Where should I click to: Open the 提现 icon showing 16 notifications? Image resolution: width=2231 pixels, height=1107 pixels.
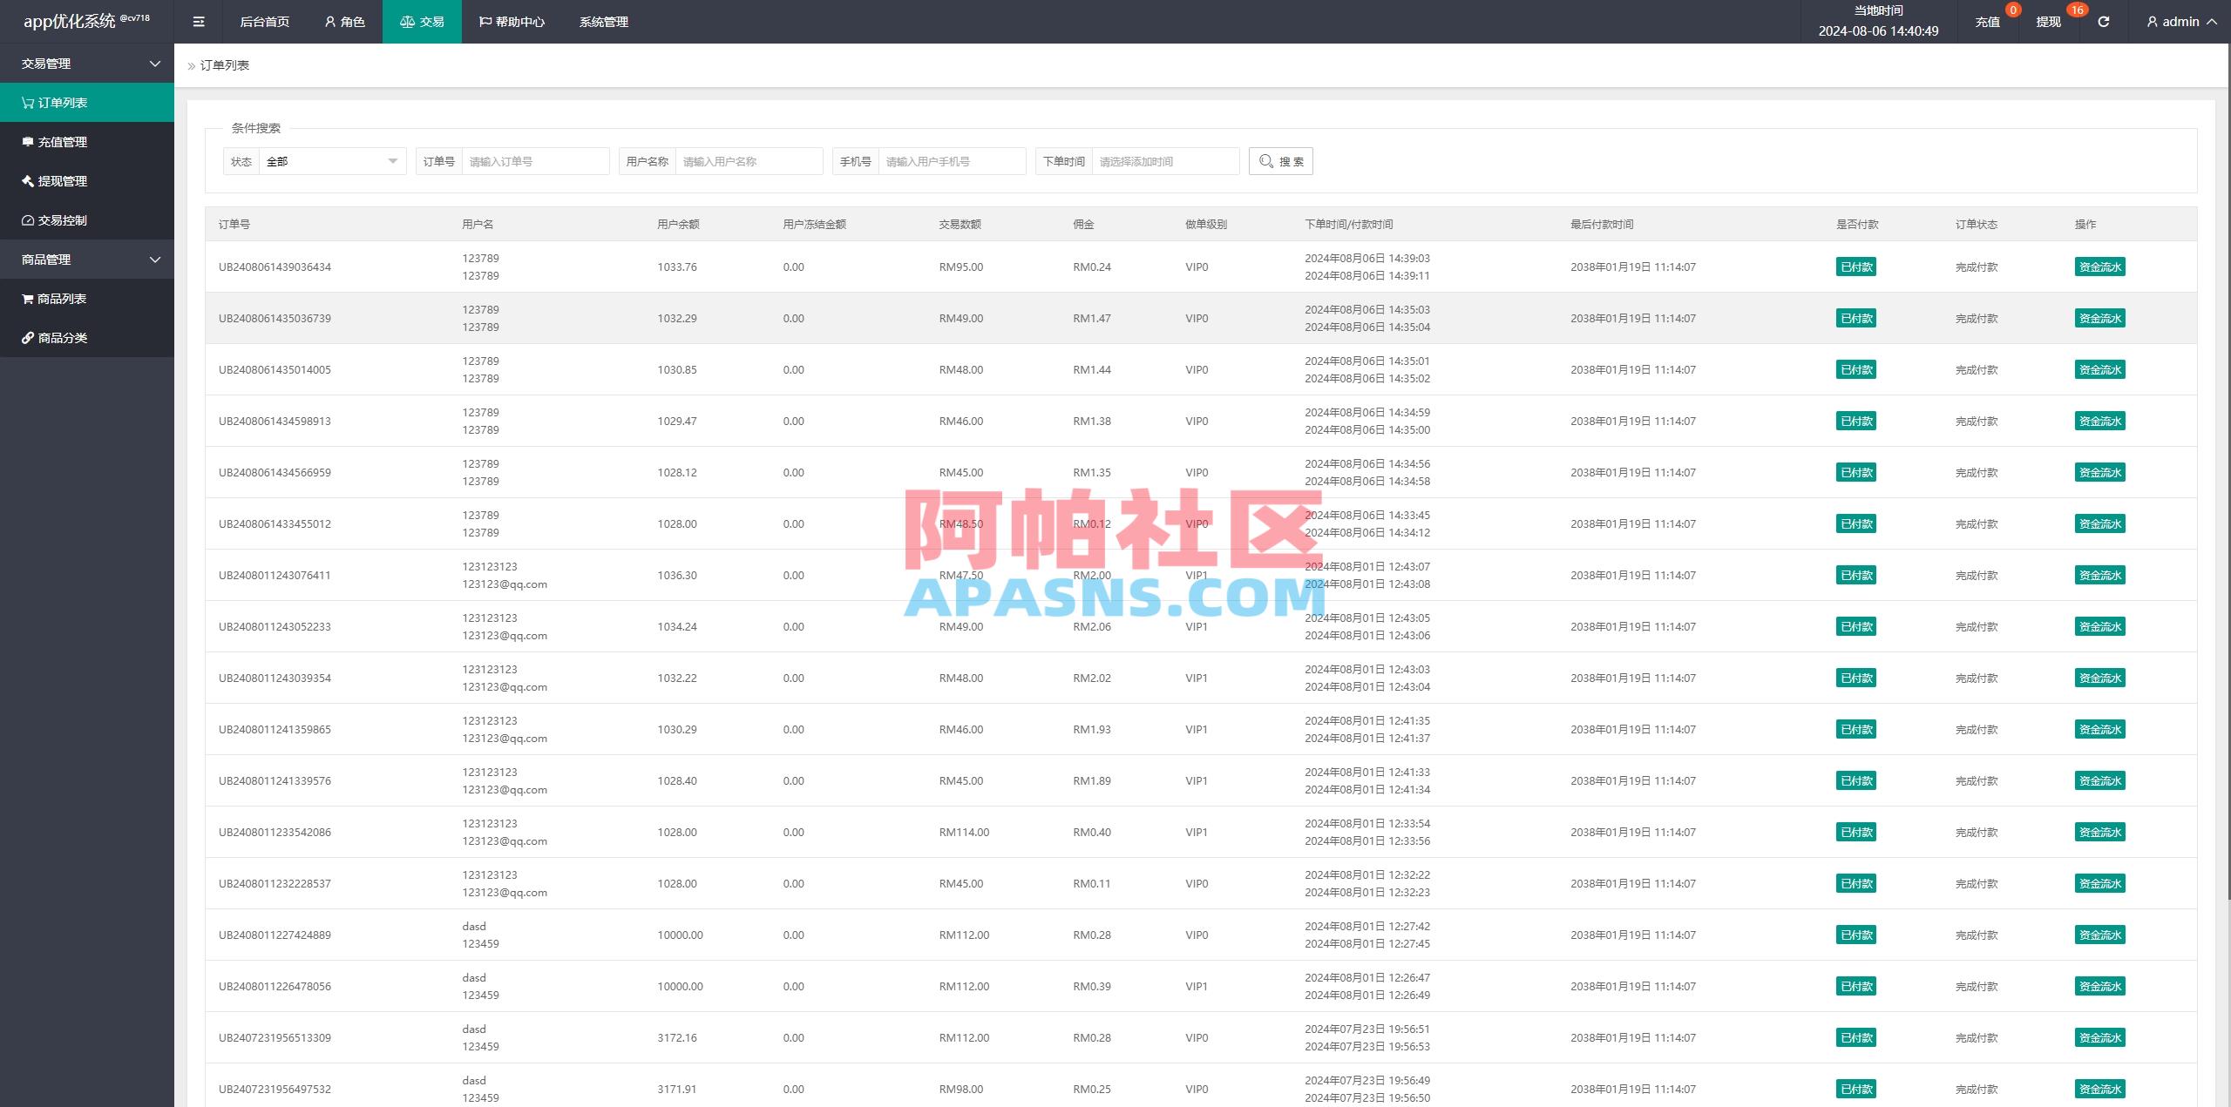(x=2046, y=22)
